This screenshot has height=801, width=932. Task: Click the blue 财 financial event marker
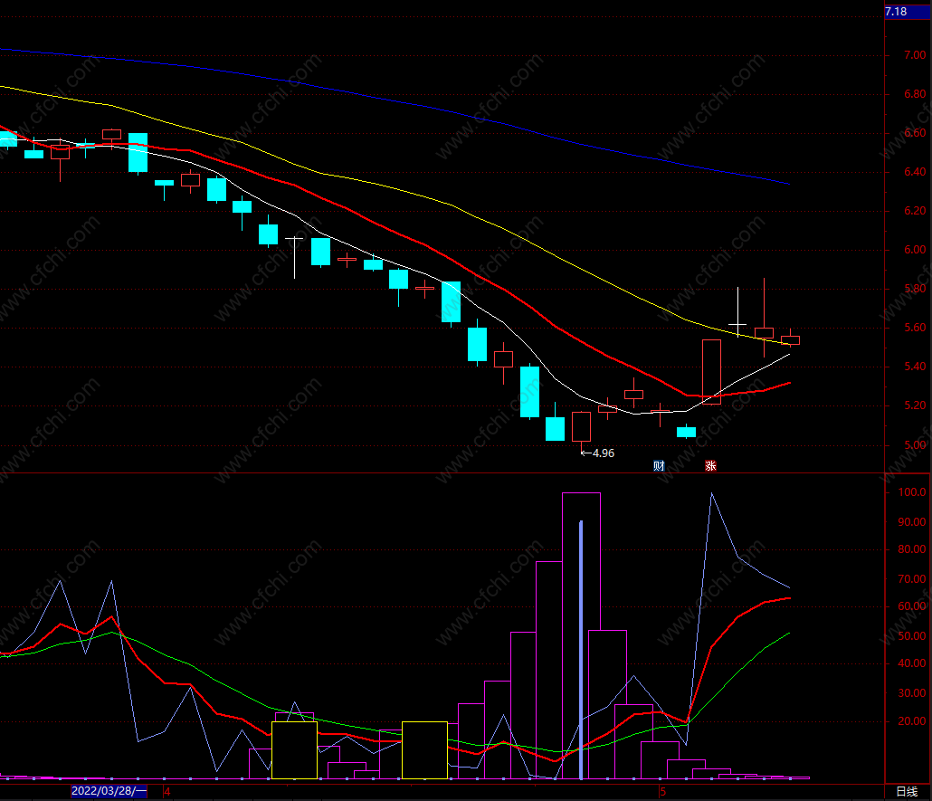[x=659, y=466]
